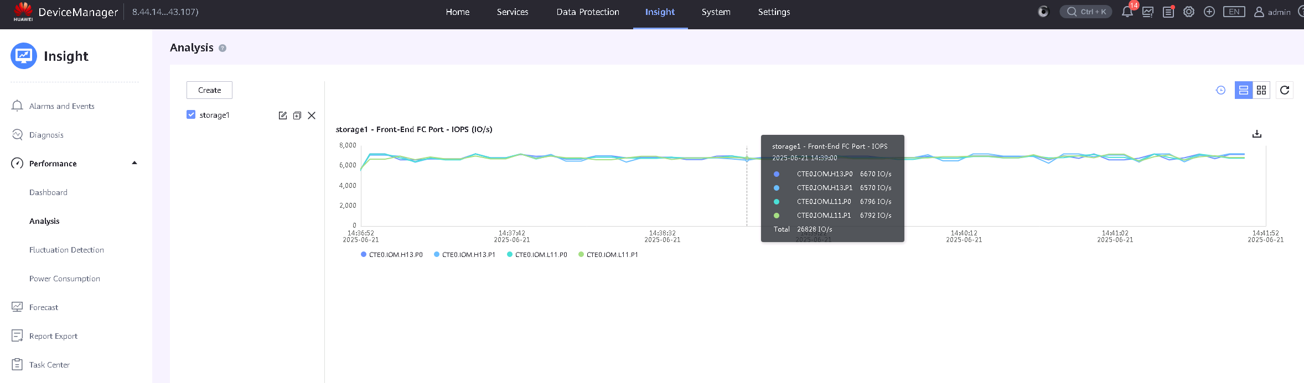Open the Home tab
The height and width of the screenshot is (383, 1304).
coord(458,12)
